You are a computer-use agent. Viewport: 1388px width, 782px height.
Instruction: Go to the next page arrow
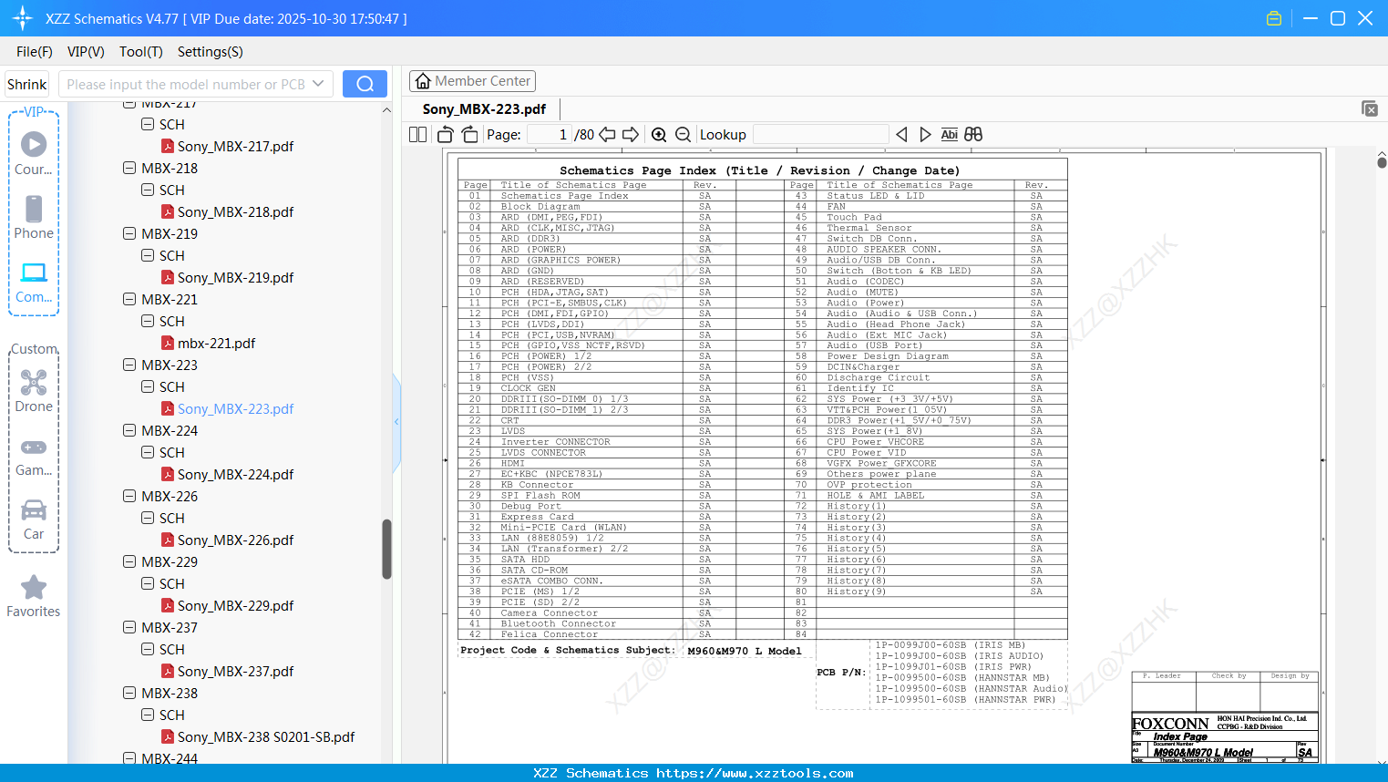click(x=631, y=135)
